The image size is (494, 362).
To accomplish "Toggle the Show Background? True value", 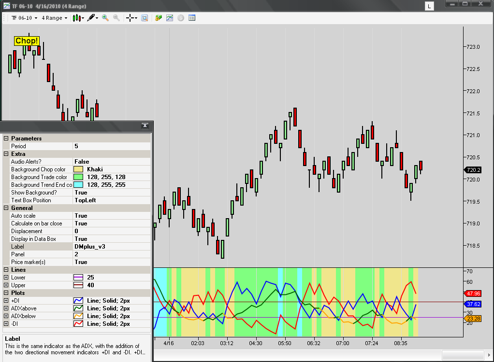I will click(112, 193).
